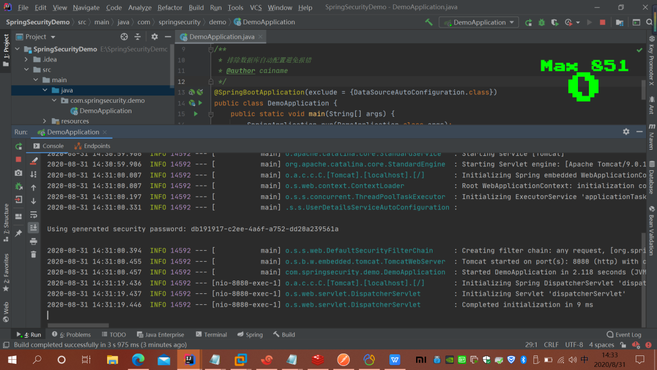The width and height of the screenshot is (657, 370).
Task: Collapse the com.springsecurity.demo package
Action: point(54,100)
